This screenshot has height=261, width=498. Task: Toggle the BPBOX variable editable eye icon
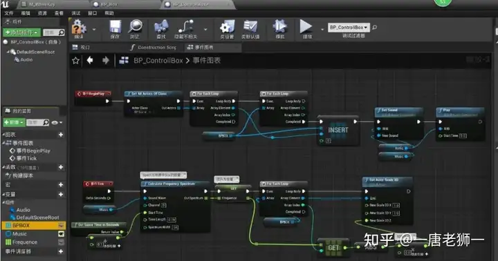(61, 226)
